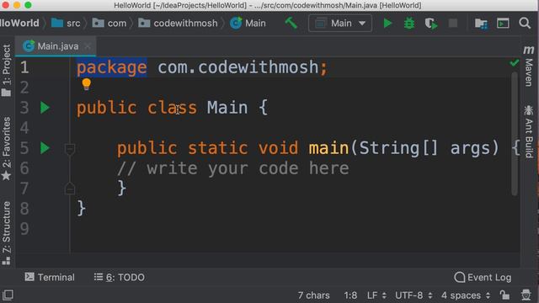Change line separator LF dropdown
Image resolution: width=539 pixels, height=303 pixels.
coord(376,295)
